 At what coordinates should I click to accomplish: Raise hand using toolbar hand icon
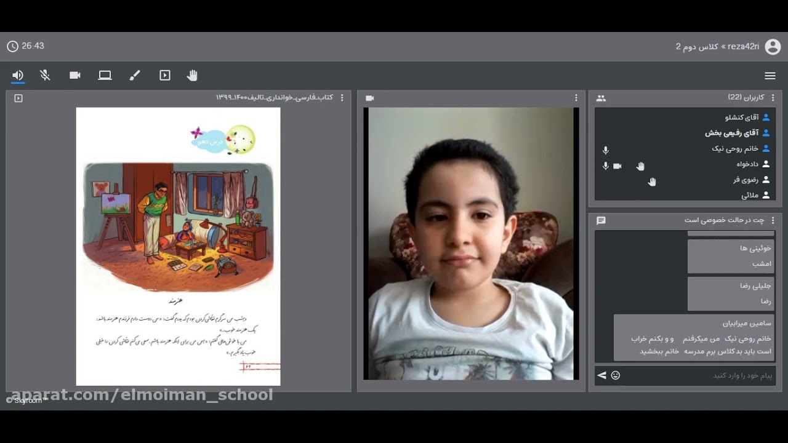click(x=192, y=75)
